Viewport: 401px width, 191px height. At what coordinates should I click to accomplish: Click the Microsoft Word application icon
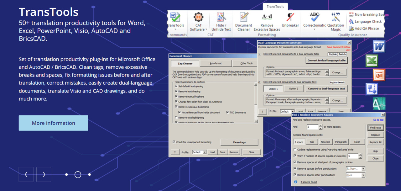[379, 46]
